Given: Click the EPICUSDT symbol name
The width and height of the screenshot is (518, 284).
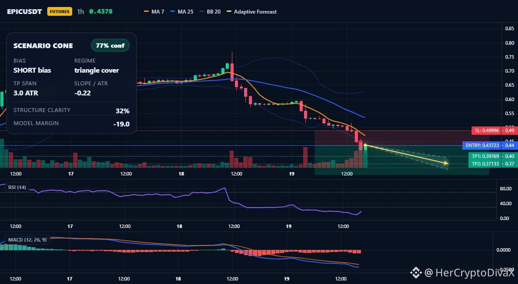Looking at the screenshot, I should (x=24, y=11).
